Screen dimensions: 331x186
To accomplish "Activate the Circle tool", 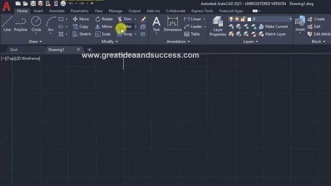I will [x=36, y=24].
